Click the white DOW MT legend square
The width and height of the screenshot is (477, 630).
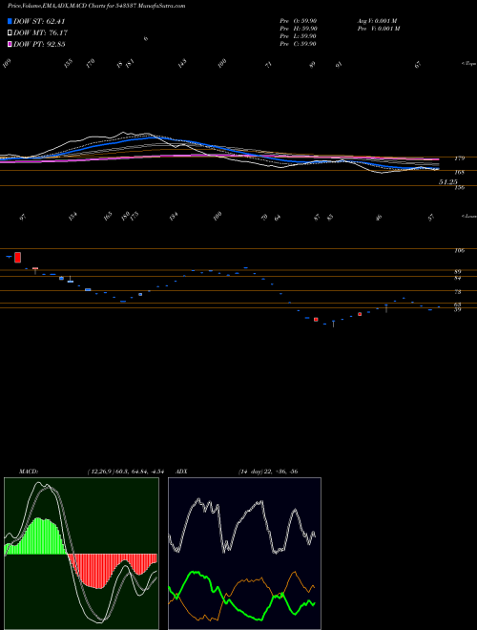10,33
